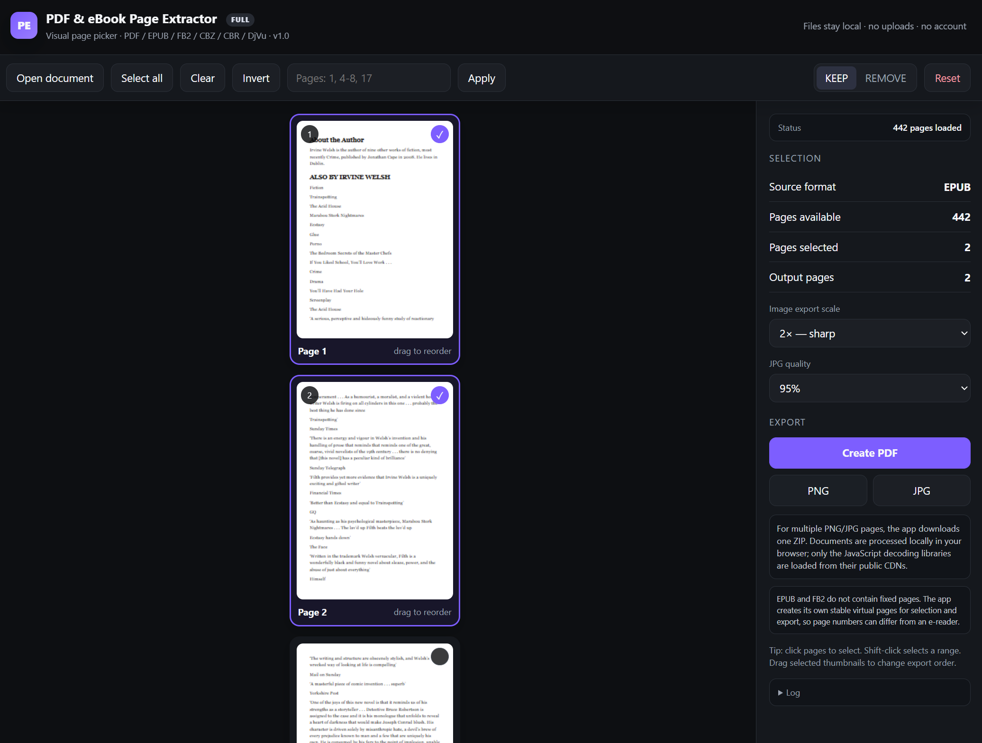Image resolution: width=982 pixels, height=743 pixels.
Task: Expand the Log section
Action: [869, 693]
